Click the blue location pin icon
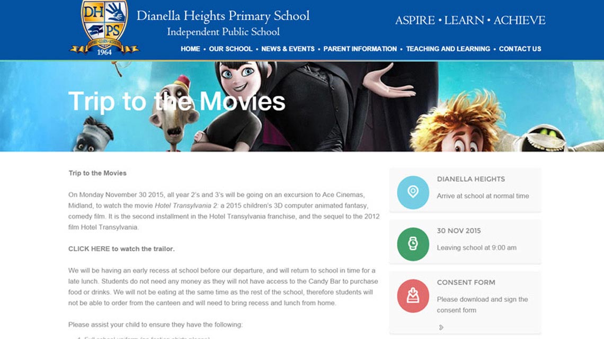The width and height of the screenshot is (604, 339). 413,192
